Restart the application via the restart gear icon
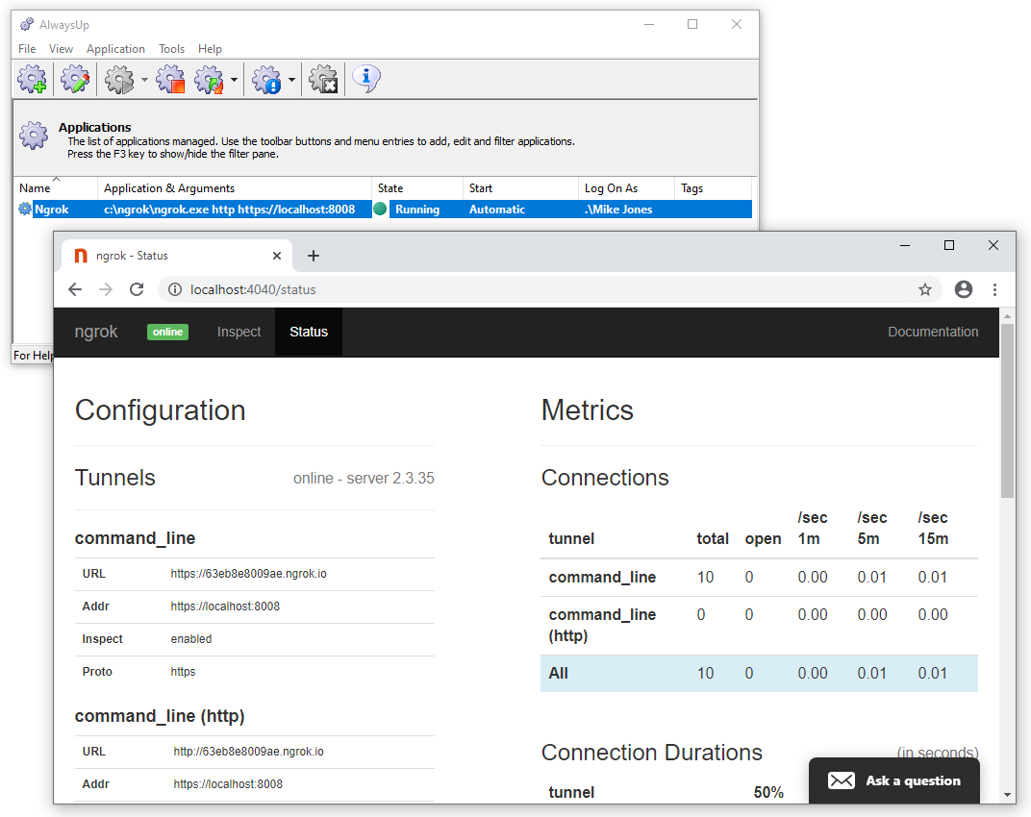The image size is (1031, 817). coord(210,79)
